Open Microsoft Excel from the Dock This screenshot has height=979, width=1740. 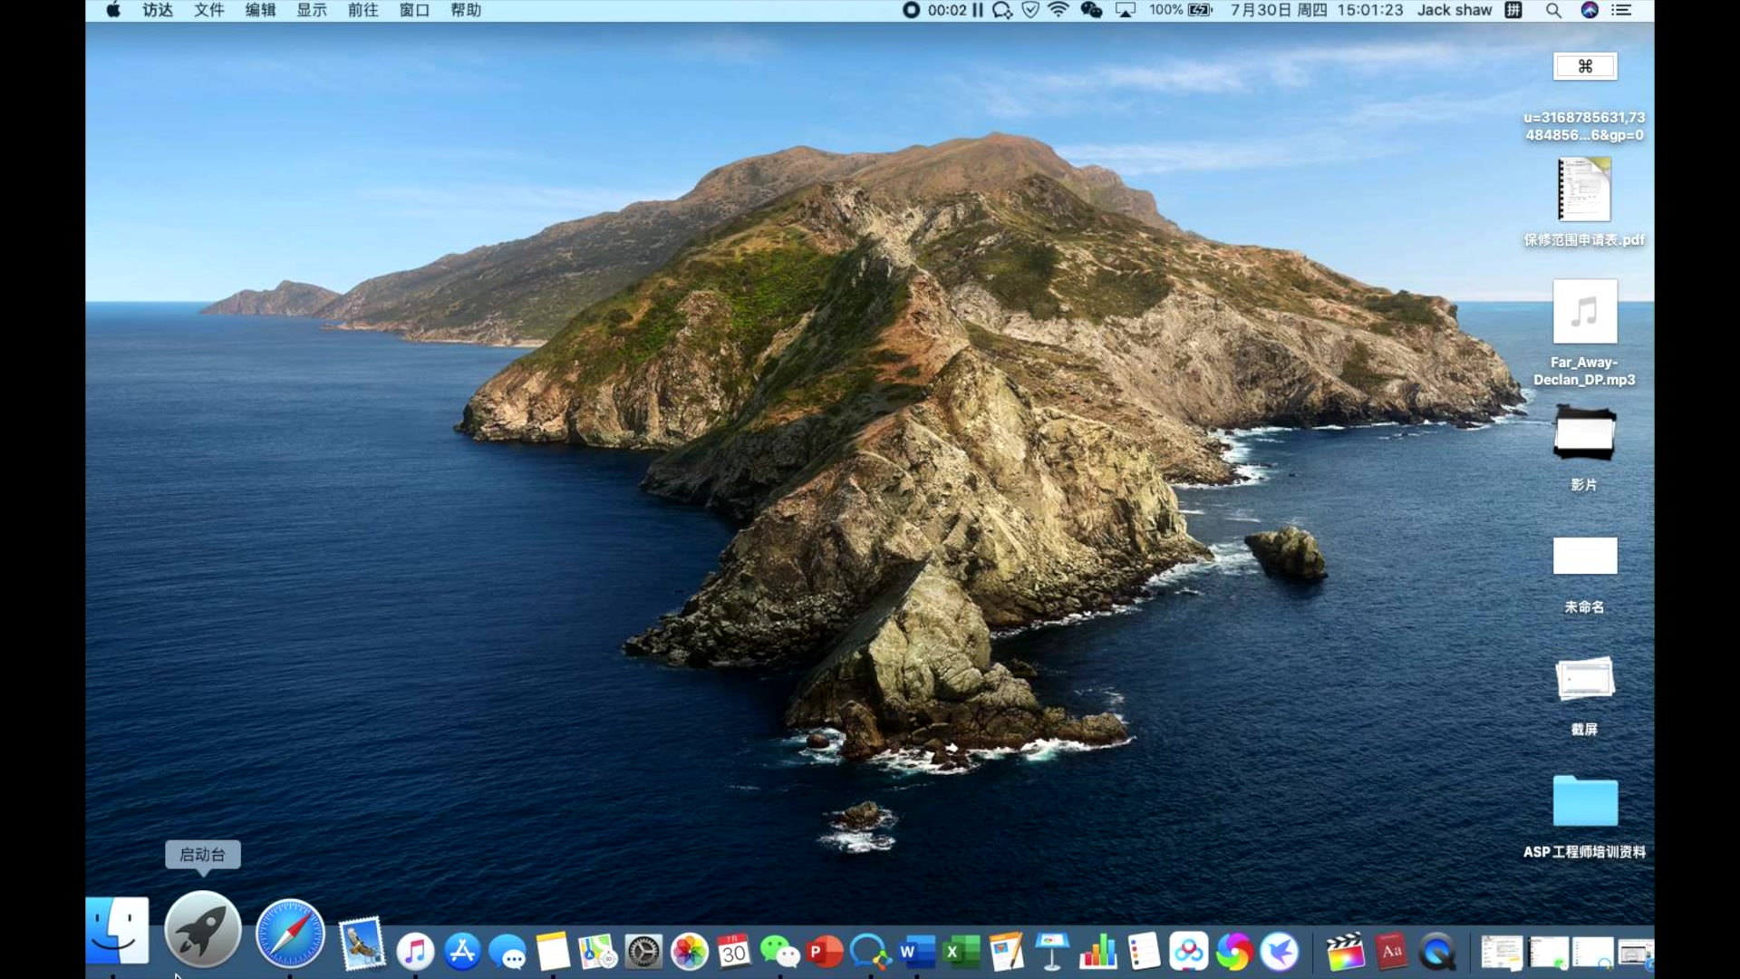tap(962, 952)
